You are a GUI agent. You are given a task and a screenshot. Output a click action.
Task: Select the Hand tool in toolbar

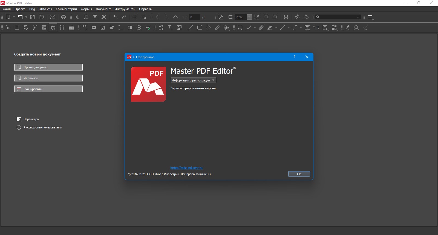(x=53, y=28)
